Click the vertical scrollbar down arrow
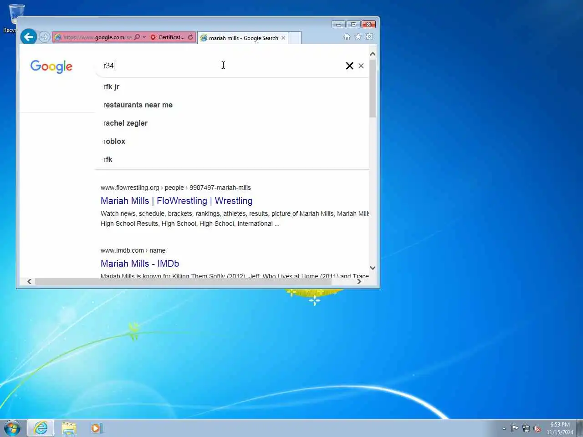This screenshot has width=583, height=437. point(373,268)
